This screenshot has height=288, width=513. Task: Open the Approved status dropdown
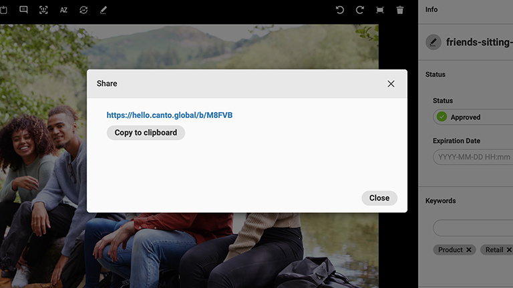point(473,117)
